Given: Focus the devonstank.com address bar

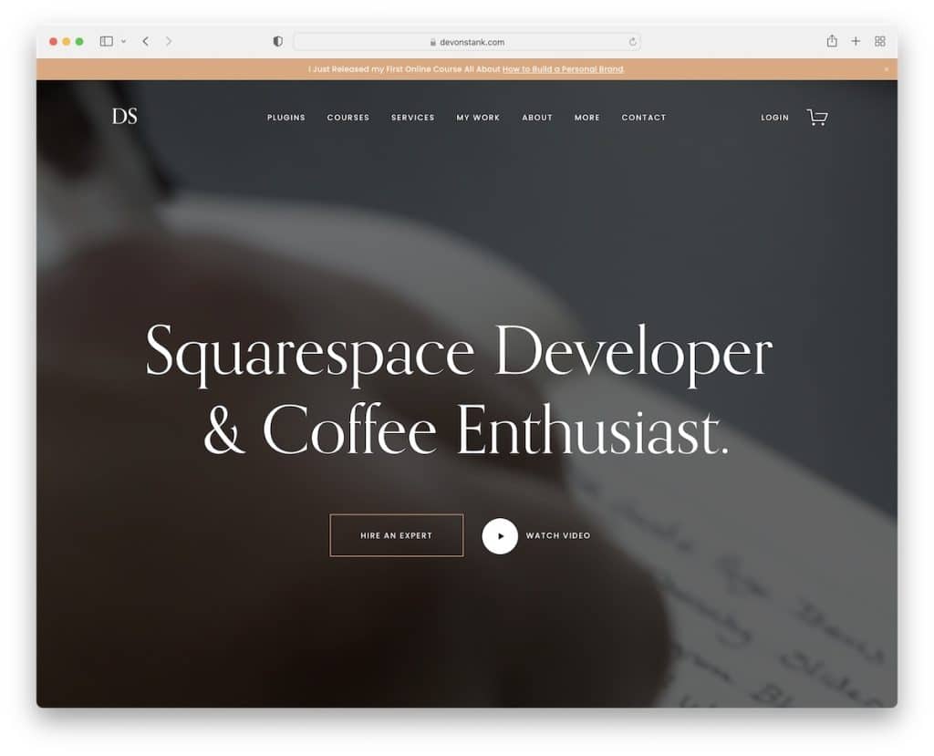Looking at the screenshot, I should (467, 42).
